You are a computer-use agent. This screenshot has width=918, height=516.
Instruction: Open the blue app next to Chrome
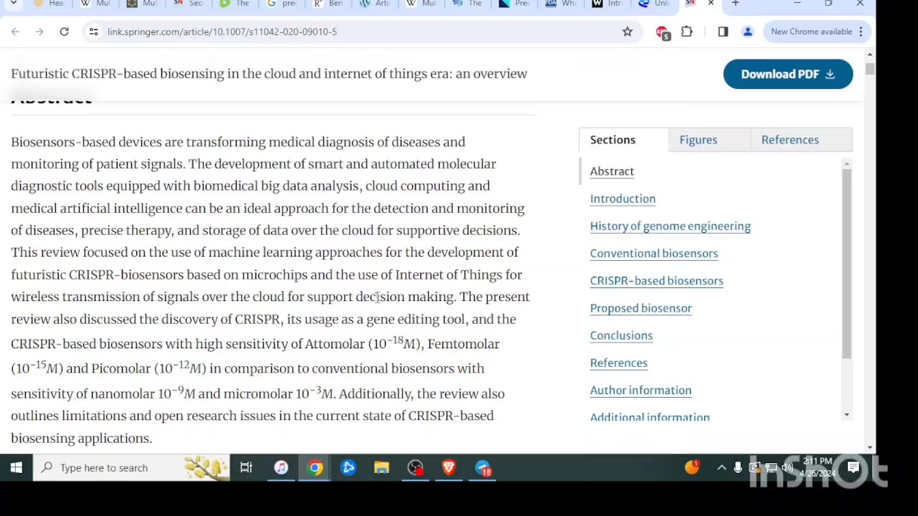[x=349, y=468]
